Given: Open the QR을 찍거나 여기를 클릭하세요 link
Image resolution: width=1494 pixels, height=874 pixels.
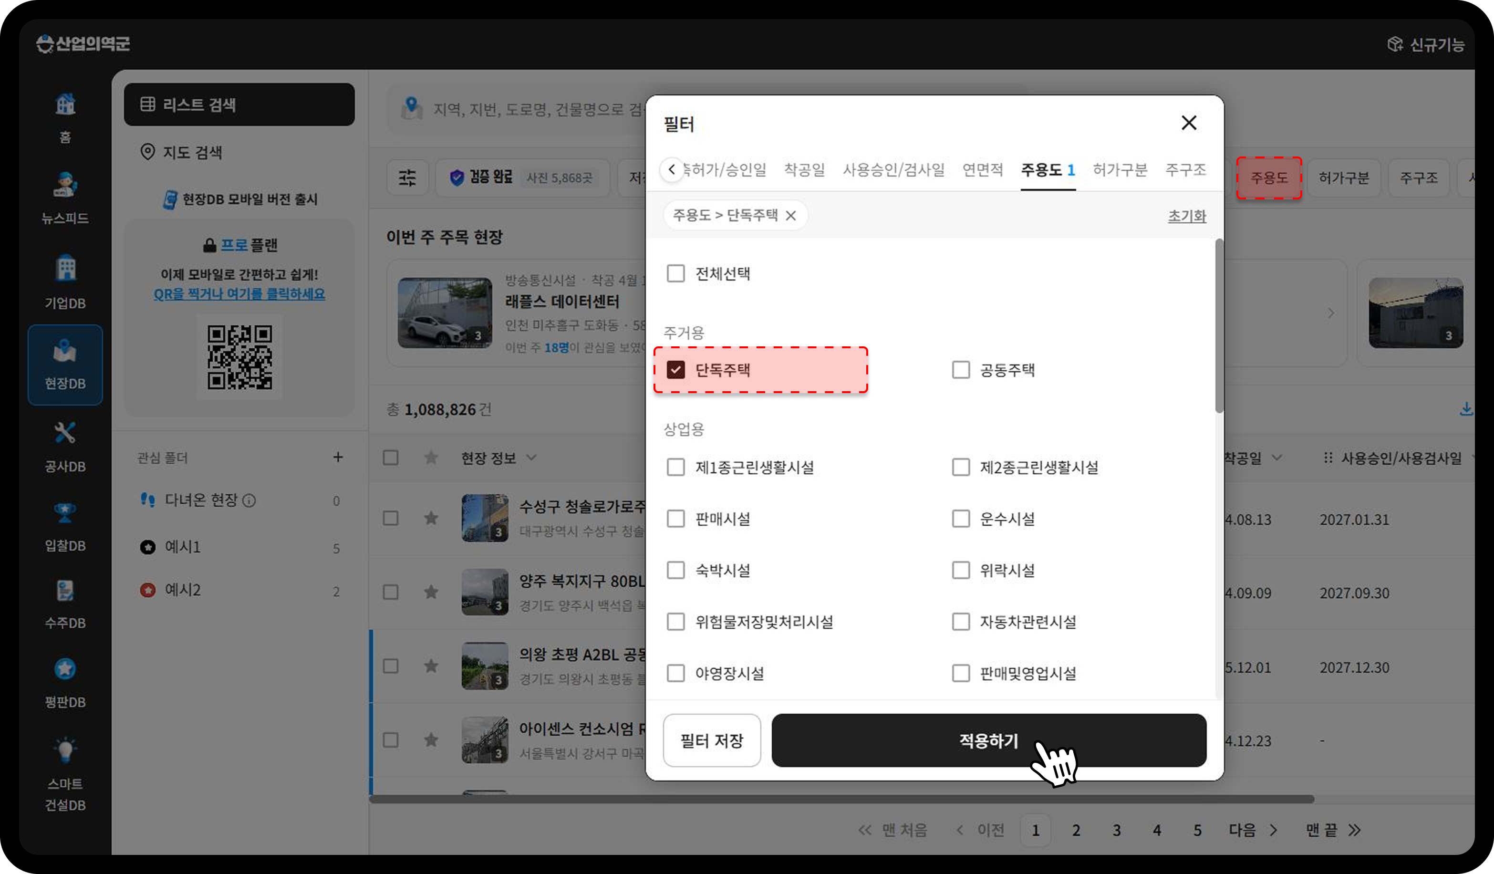Looking at the screenshot, I should point(239,294).
